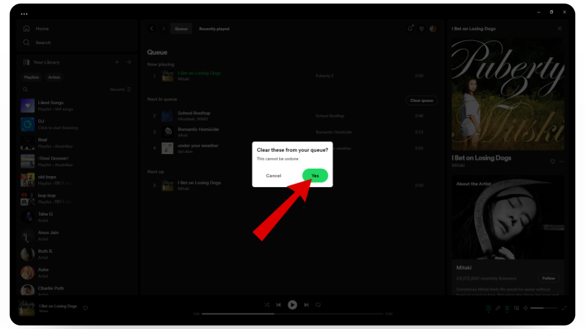The width and height of the screenshot is (585, 329).
Task: Open the bop bop playlist
Action: 77,199
